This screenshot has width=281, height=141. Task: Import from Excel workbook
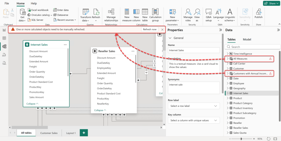(x=38, y=10)
